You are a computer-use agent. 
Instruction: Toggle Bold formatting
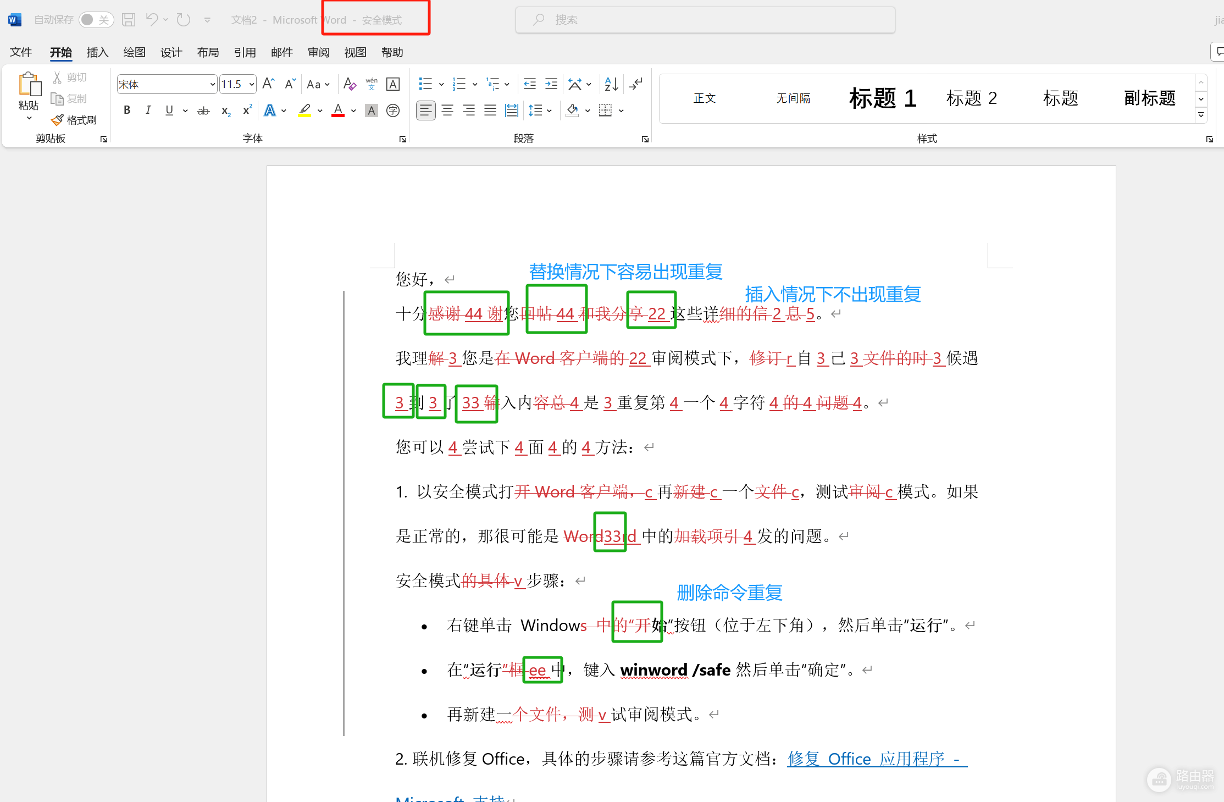(x=127, y=110)
